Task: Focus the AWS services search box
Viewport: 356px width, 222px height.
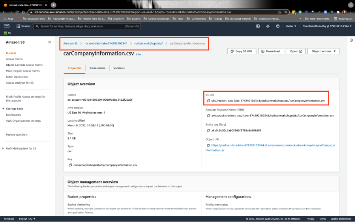Action: pos(87,26)
